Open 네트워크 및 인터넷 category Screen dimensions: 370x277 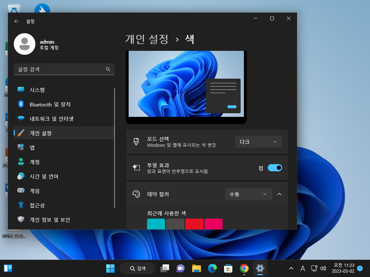point(64,119)
